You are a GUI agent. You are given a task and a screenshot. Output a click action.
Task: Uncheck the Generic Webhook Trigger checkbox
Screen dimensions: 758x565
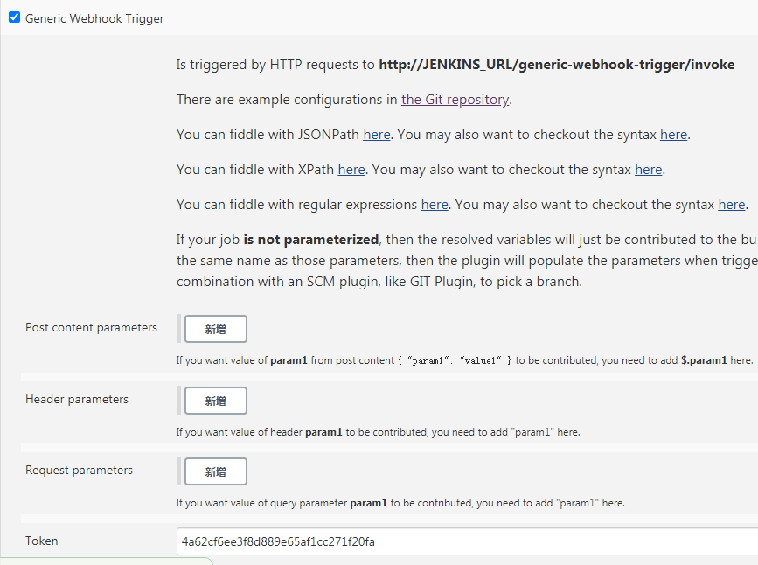pos(14,17)
